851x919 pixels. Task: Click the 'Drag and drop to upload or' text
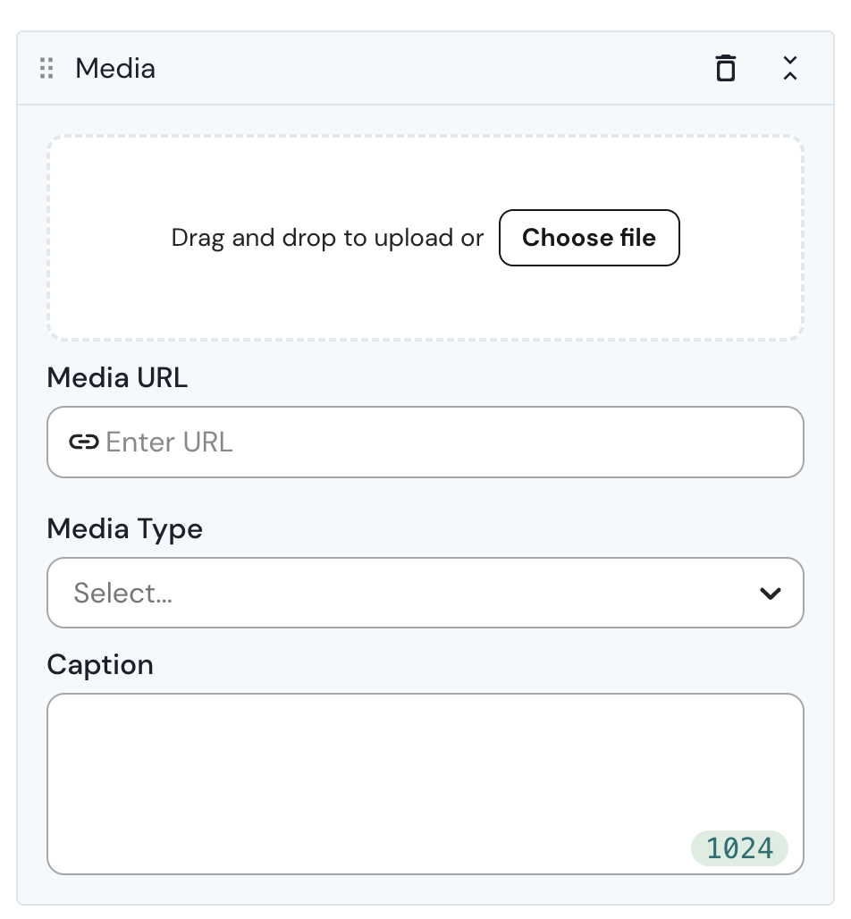(327, 239)
